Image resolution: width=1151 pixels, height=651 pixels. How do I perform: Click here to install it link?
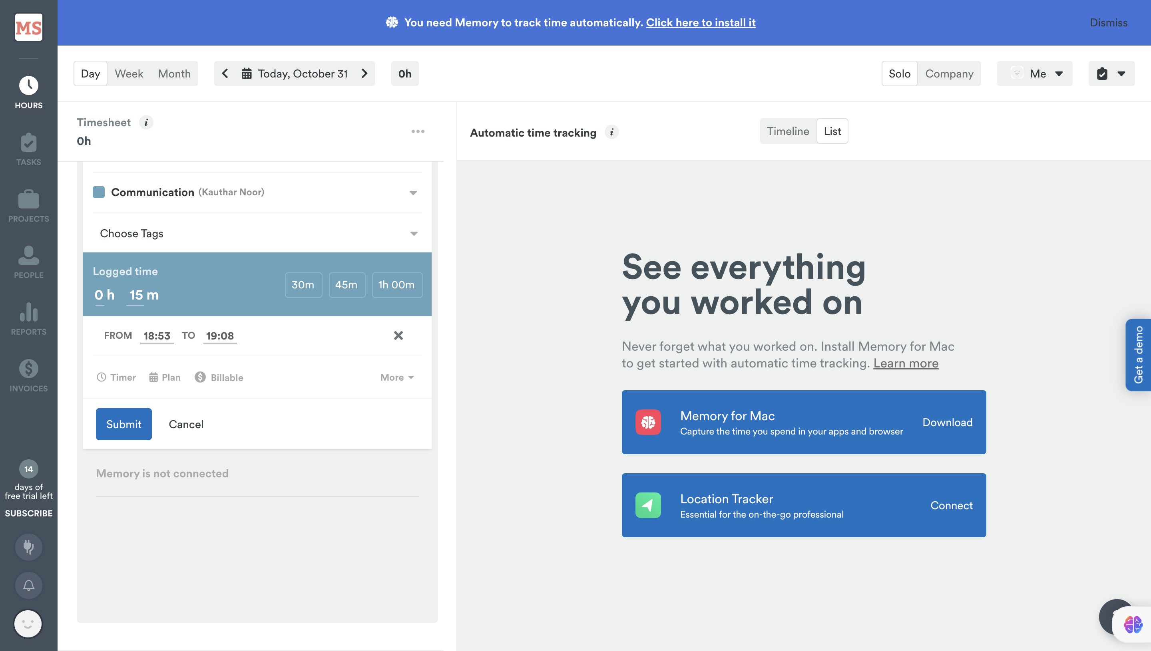pos(701,22)
